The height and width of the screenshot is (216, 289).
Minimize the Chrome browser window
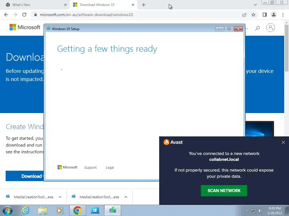(x=265, y=3)
